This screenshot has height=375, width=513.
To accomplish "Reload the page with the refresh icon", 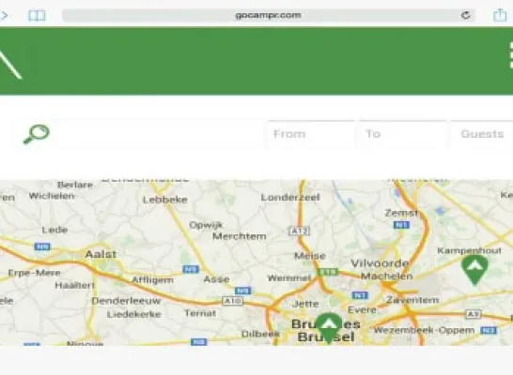I will (x=466, y=15).
